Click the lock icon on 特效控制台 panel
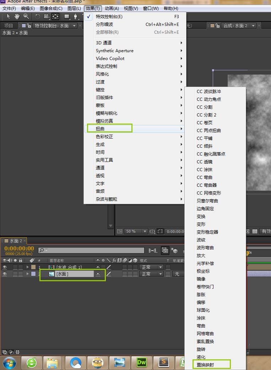This screenshot has width=271, height=370. [29, 26]
